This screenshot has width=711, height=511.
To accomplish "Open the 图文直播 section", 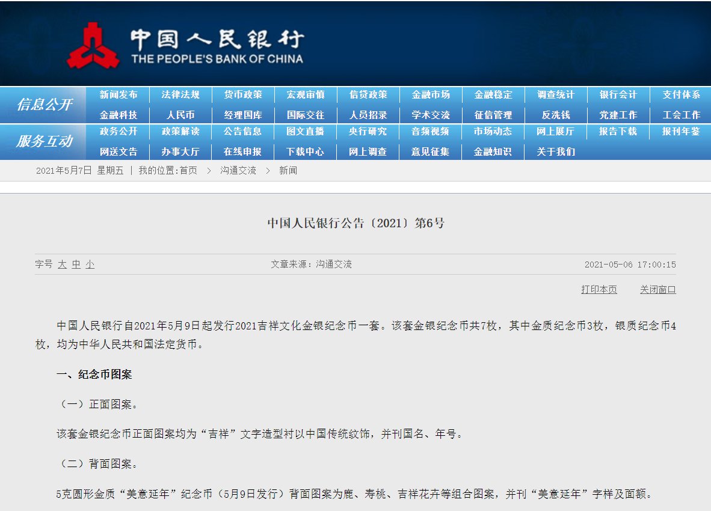I will (306, 132).
